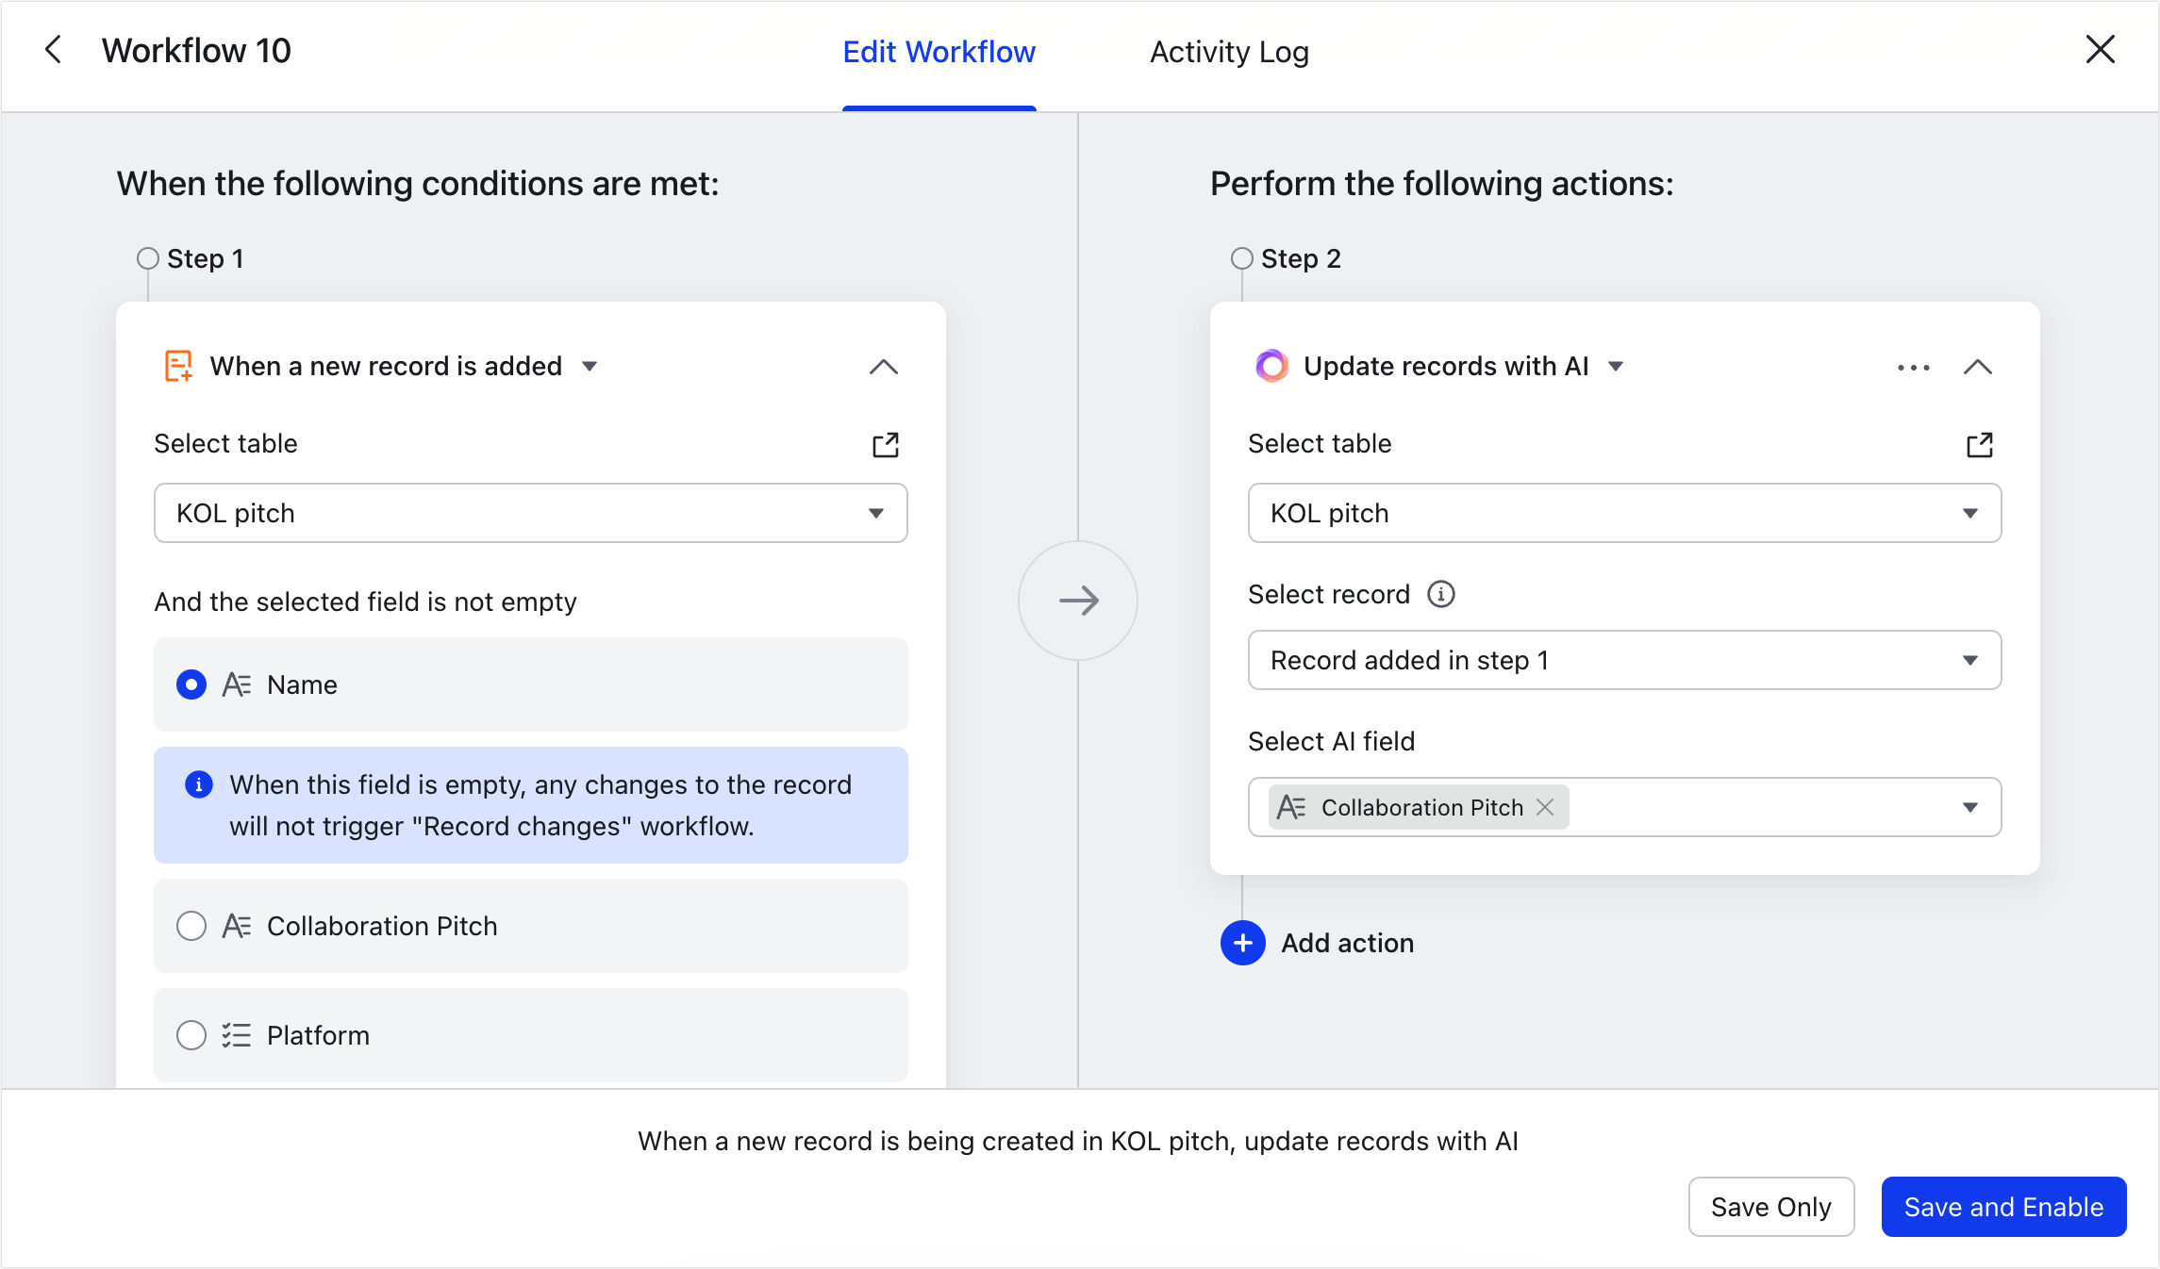The height and width of the screenshot is (1269, 2160).
Task: Open more options on Update records with AI
Action: coord(1912,367)
